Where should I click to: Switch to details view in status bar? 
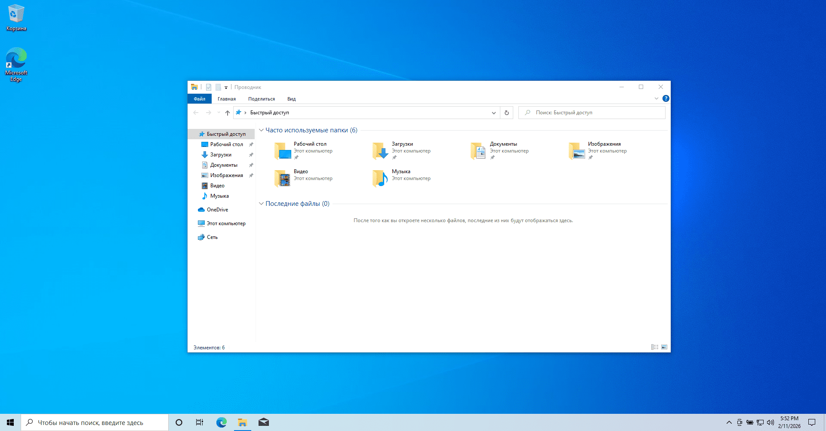tap(655, 347)
